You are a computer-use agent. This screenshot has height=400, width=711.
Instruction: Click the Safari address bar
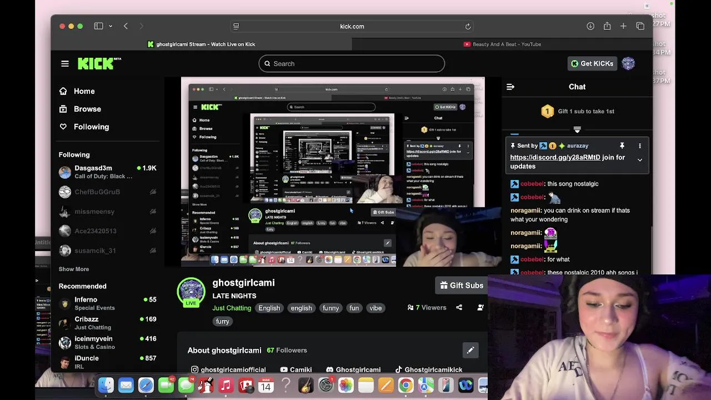click(352, 26)
